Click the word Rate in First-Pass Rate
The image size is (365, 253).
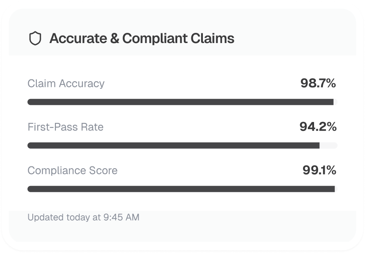[x=93, y=127]
